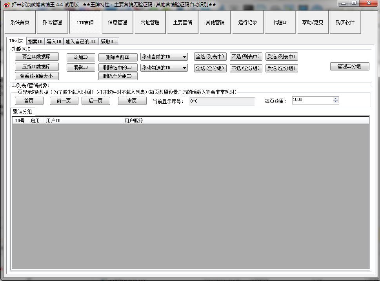Click 全选(列表中) button

coord(211,57)
